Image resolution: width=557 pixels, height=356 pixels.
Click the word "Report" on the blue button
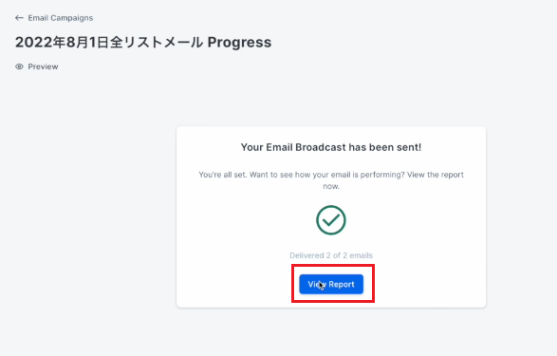pos(342,284)
